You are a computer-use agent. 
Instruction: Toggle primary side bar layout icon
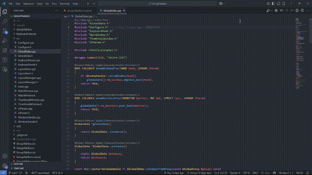click(x=273, y=3)
